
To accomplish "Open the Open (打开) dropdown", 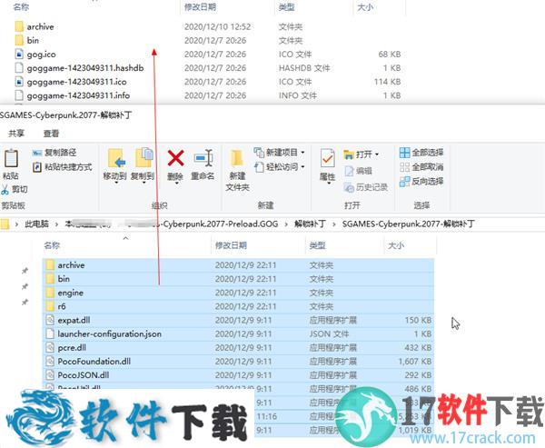I will 362,154.
